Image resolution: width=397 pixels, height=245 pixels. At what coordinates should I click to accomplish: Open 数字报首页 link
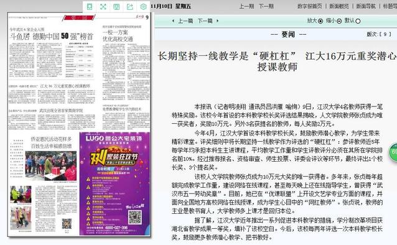[310, 6]
